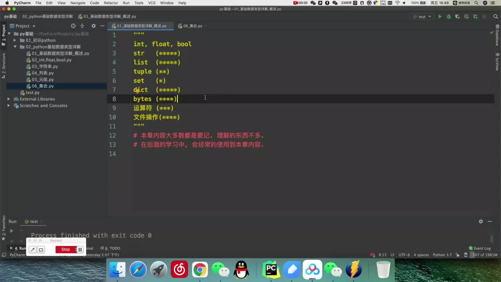The height and width of the screenshot is (282, 501).
Task: Run with coverage shield icon
Action: pos(457,16)
